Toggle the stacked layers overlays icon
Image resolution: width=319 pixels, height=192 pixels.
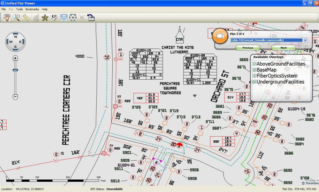pos(64,18)
